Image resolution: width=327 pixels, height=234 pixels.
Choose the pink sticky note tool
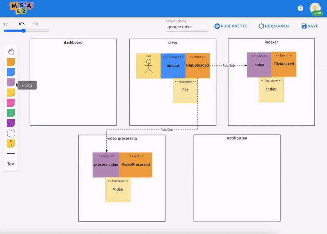coord(11,103)
